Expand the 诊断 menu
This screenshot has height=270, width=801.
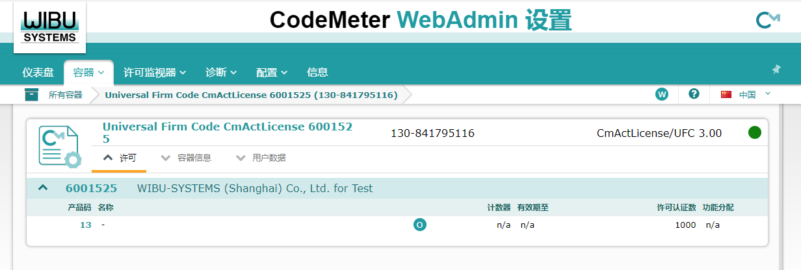click(x=221, y=72)
